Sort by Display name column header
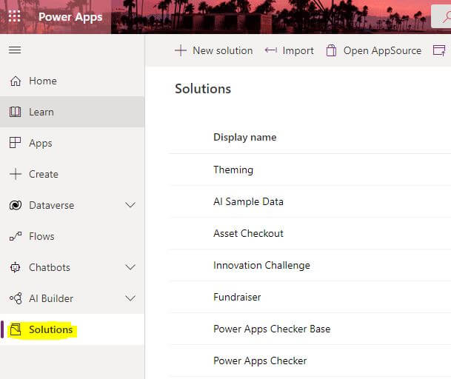The image size is (451, 379). tap(245, 138)
